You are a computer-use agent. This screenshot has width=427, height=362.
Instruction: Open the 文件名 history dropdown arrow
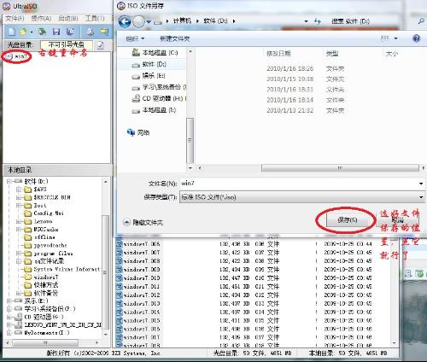[x=421, y=184]
